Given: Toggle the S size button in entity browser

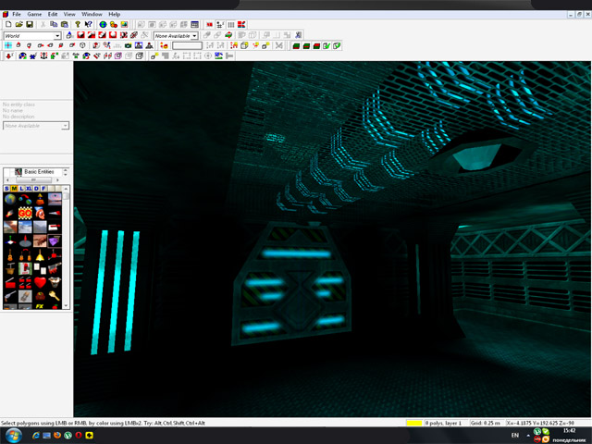Looking at the screenshot, I should pyautogui.click(x=6, y=189).
